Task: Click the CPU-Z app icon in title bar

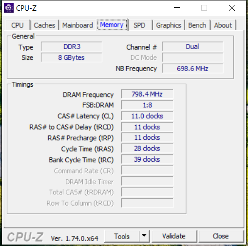Action: (x=9, y=8)
